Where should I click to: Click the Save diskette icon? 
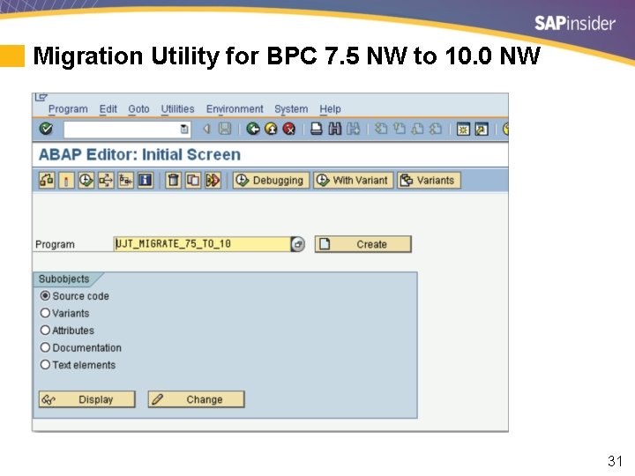pos(225,129)
